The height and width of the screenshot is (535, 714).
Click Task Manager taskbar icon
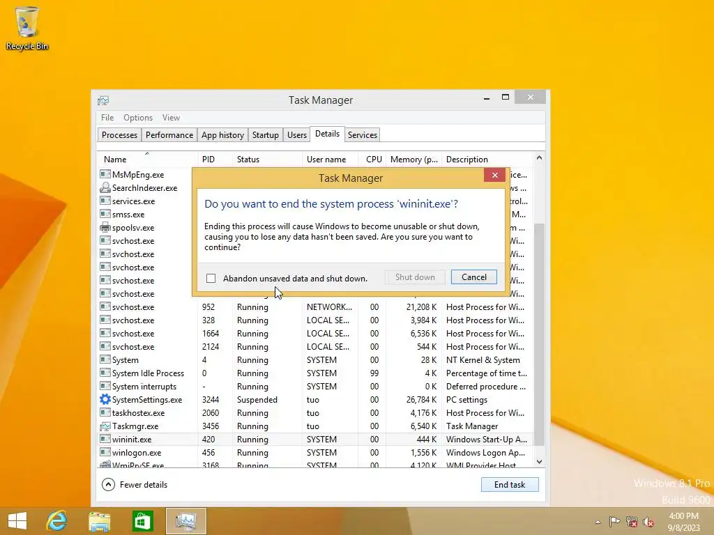pos(186,521)
